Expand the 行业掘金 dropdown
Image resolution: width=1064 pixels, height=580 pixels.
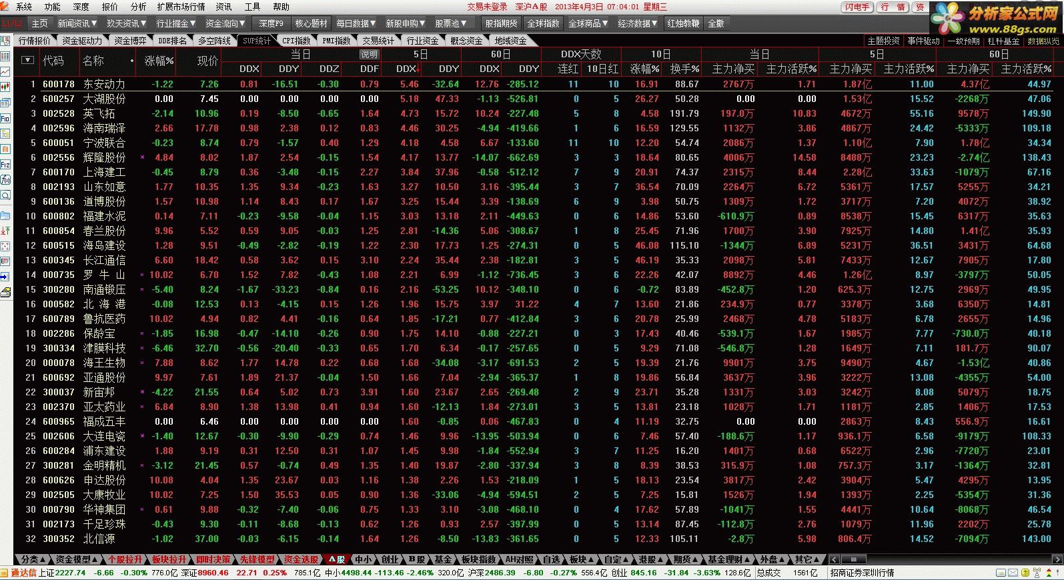[176, 23]
